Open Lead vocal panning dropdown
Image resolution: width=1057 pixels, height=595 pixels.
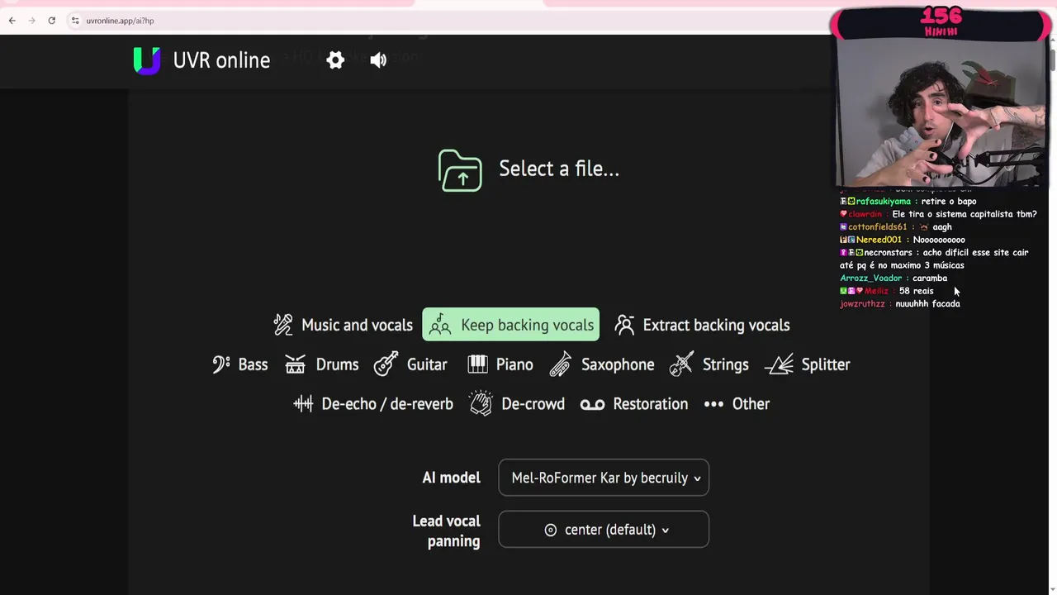(604, 530)
